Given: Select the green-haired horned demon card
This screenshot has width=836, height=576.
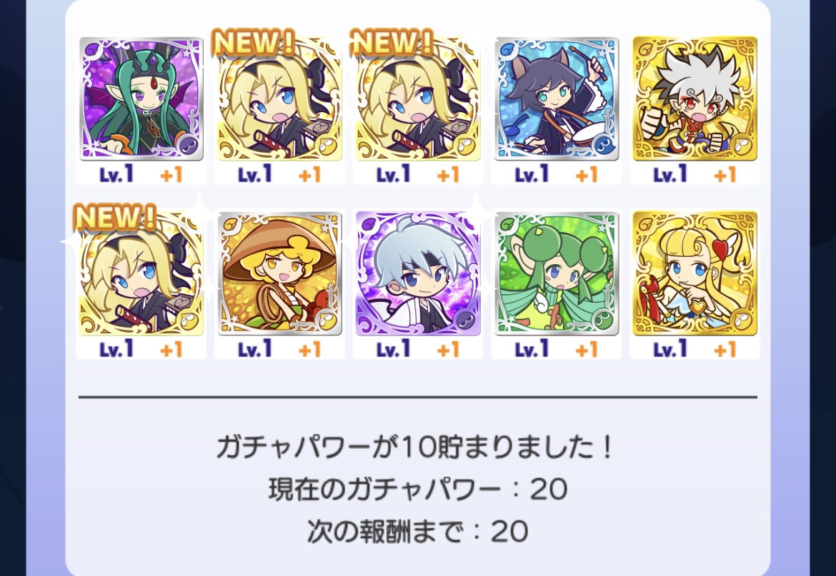Looking at the screenshot, I should pyautogui.click(x=141, y=98).
